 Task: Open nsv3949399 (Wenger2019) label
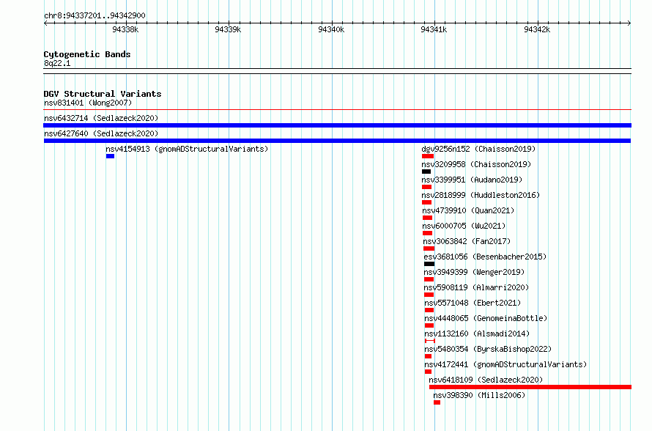coord(475,272)
